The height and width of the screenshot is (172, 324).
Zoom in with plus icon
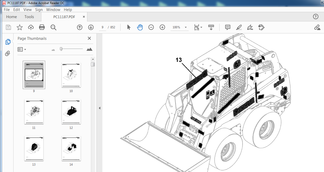(162, 27)
